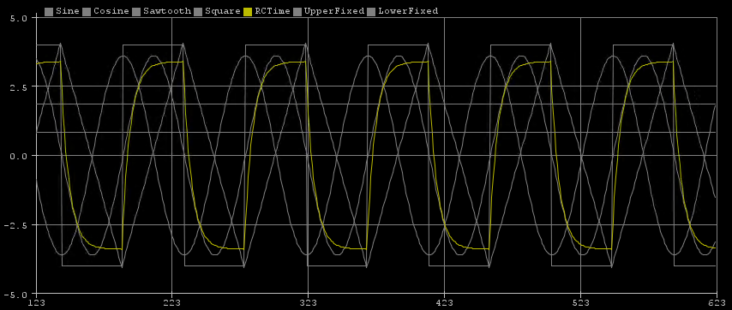This screenshot has width=732, height=310.
Task: Toggle the LowerFixed series legend swatch
Action: pyautogui.click(x=371, y=11)
